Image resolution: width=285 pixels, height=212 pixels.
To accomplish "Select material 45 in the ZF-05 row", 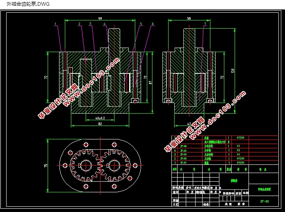I will [x=238, y=146].
